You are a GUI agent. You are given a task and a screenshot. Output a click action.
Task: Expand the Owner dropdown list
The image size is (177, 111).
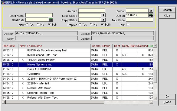pos(151,11)
